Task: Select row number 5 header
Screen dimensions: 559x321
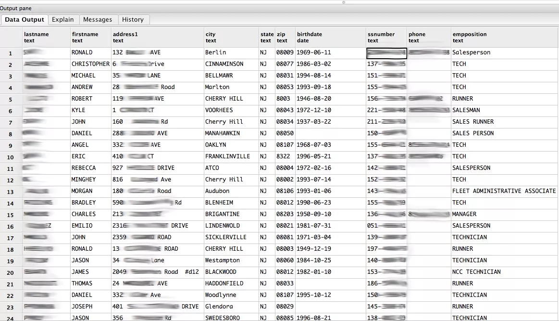Action: pyautogui.click(x=11, y=99)
